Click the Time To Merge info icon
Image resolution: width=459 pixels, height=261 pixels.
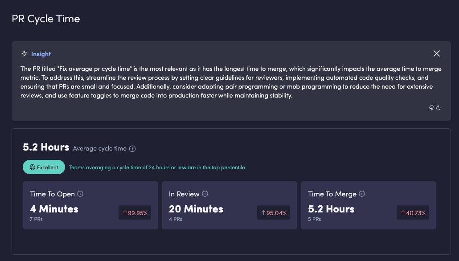pyautogui.click(x=362, y=194)
